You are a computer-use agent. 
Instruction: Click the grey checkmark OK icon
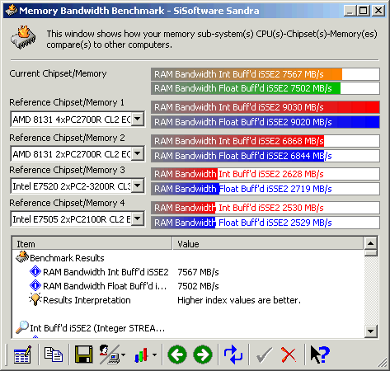(264, 355)
